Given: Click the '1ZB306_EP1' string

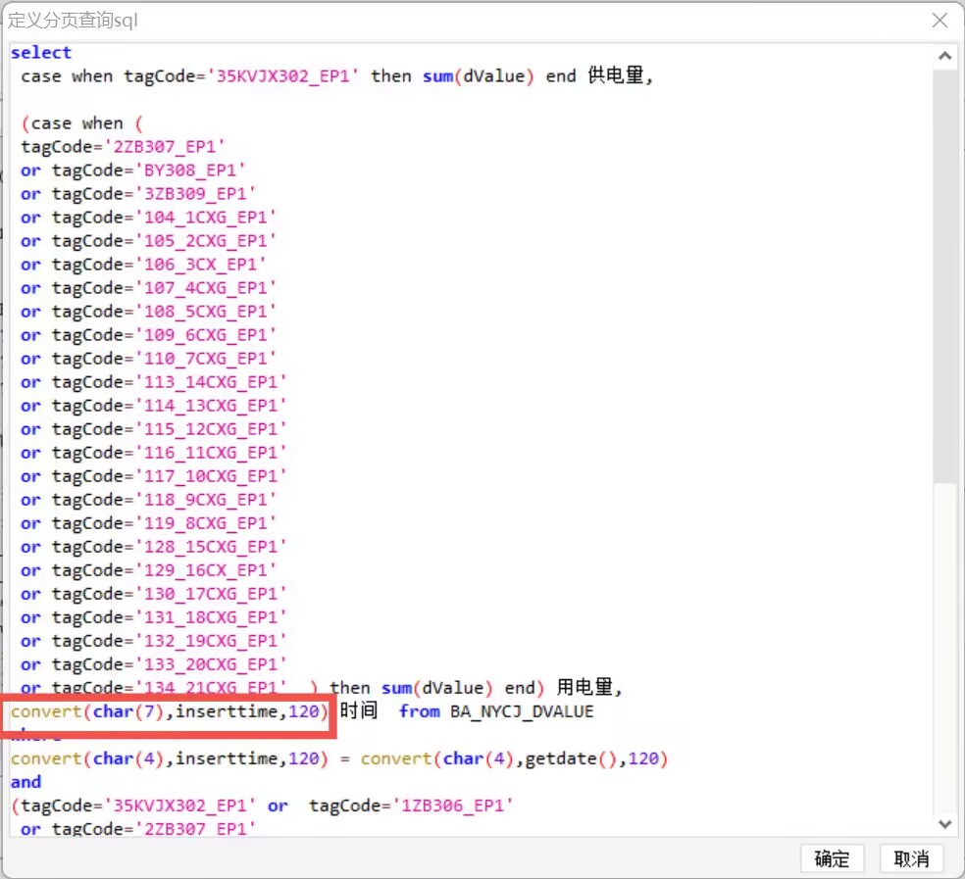Looking at the screenshot, I should coord(452,806).
